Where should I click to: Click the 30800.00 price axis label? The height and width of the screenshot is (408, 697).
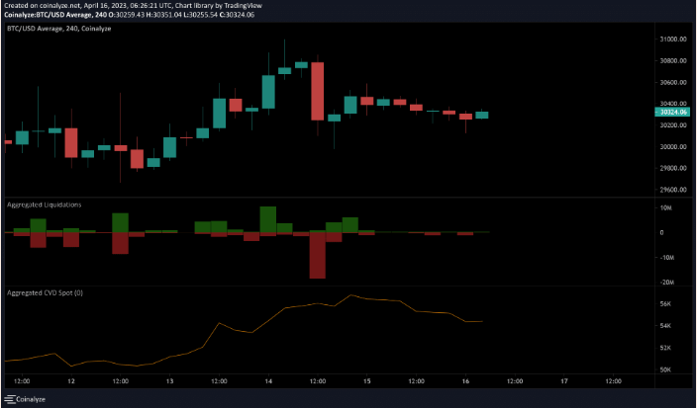[673, 61]
